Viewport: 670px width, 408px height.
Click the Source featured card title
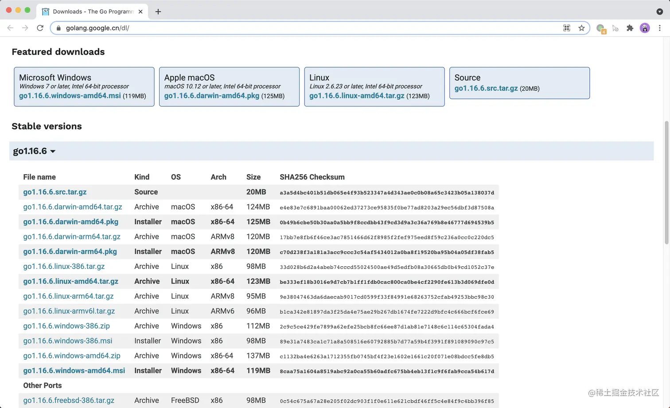click(x=467, y=78)
